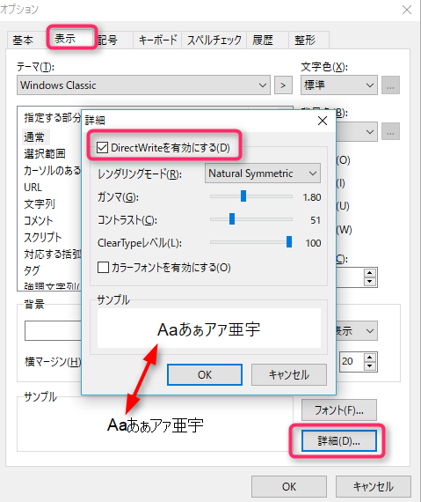Switch to the 基本 tab

[x=23, y=41]
